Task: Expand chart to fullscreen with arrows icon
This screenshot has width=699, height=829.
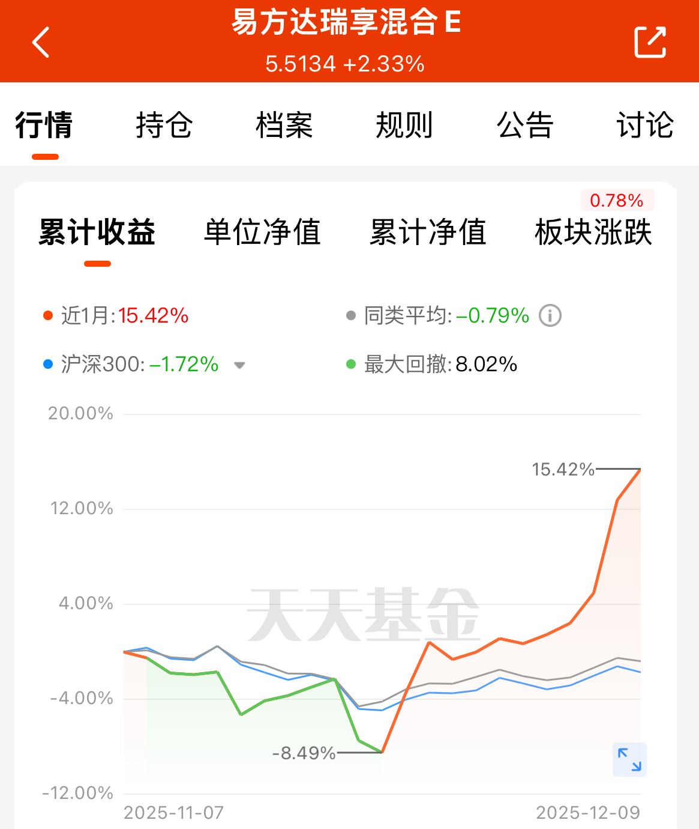Action: pyautogui.click(x=629, y=759)
